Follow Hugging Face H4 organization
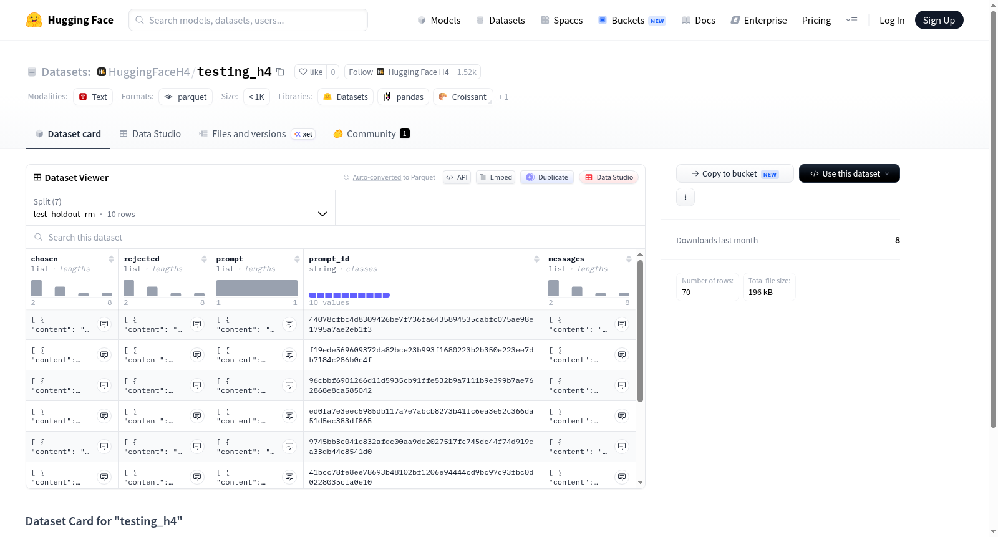 tap(399, 72)
